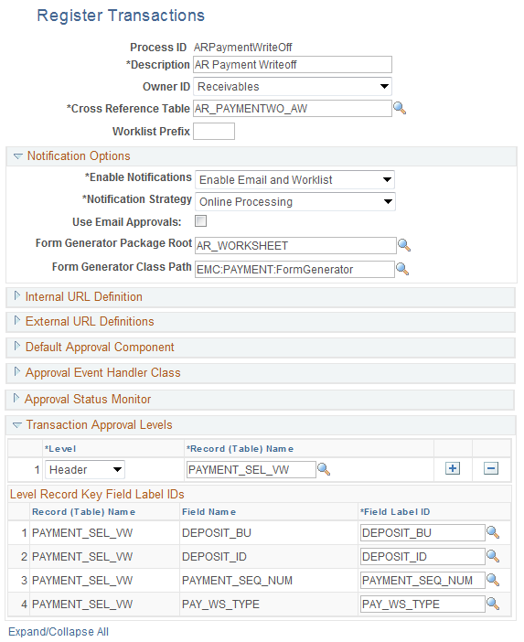Image resolution: width=524 pixels, height=642 pixels.
Task: Open lookup for Cross Reference Table
Action: click(x=400, y=108)
